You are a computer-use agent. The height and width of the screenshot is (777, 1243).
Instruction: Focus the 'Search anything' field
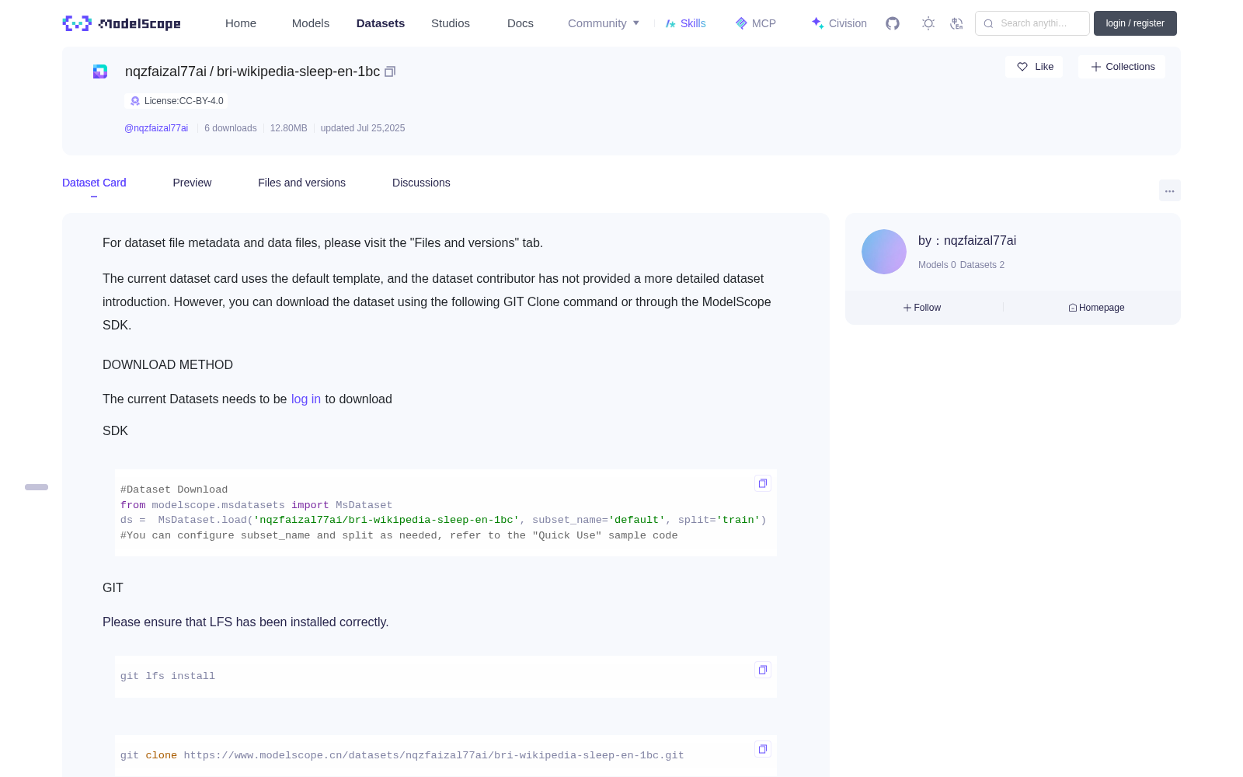point(1032,23)
